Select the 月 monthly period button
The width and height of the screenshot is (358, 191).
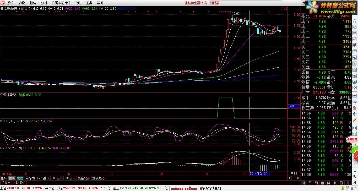[x=355, y=183]
